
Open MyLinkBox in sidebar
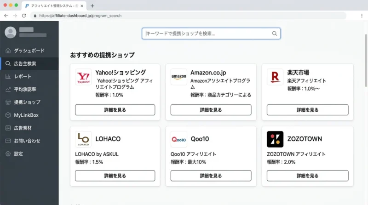29,115
